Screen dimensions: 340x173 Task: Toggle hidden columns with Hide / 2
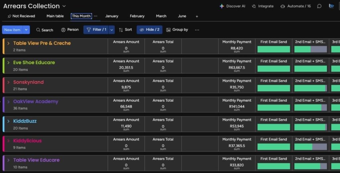149,30
